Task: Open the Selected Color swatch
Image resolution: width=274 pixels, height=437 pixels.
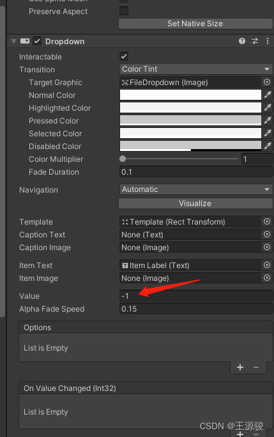Action: (x=190, y=133)
